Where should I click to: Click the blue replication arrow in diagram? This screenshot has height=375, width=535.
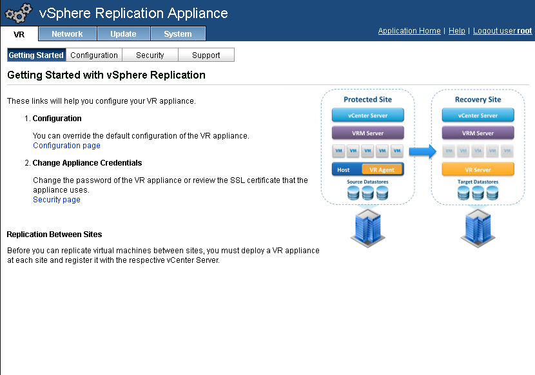pos(423,151)
